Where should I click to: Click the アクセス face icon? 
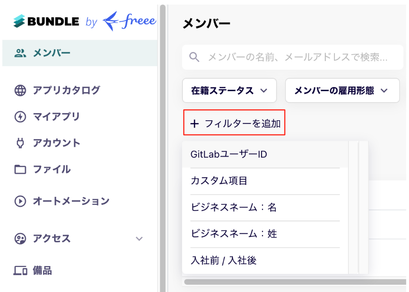pos(20,238)
